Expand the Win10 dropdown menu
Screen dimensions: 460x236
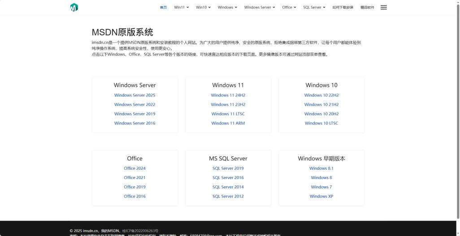click(203, 7)
